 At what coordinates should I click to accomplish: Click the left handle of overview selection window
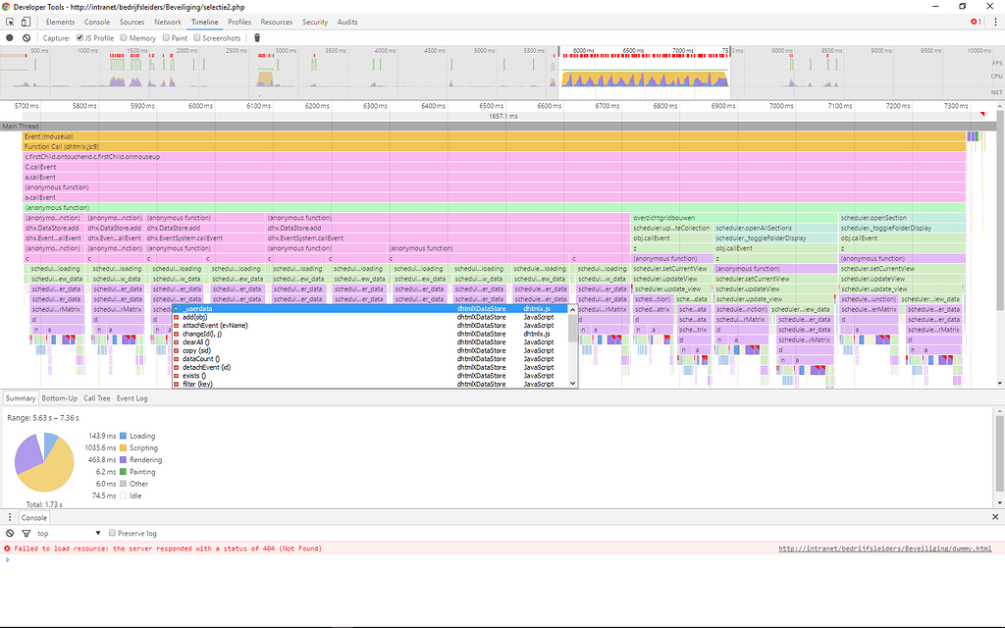(558, 52)
